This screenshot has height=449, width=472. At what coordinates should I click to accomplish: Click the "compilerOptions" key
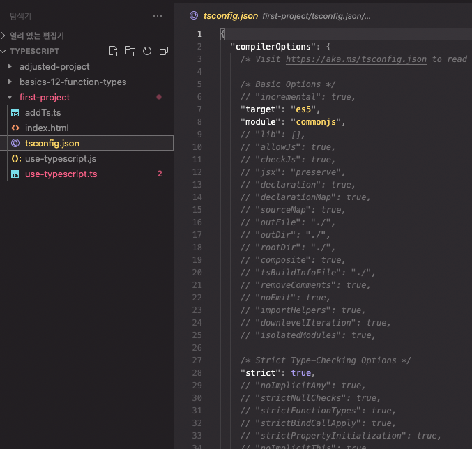pyautogui.click(x=273, y=47)
